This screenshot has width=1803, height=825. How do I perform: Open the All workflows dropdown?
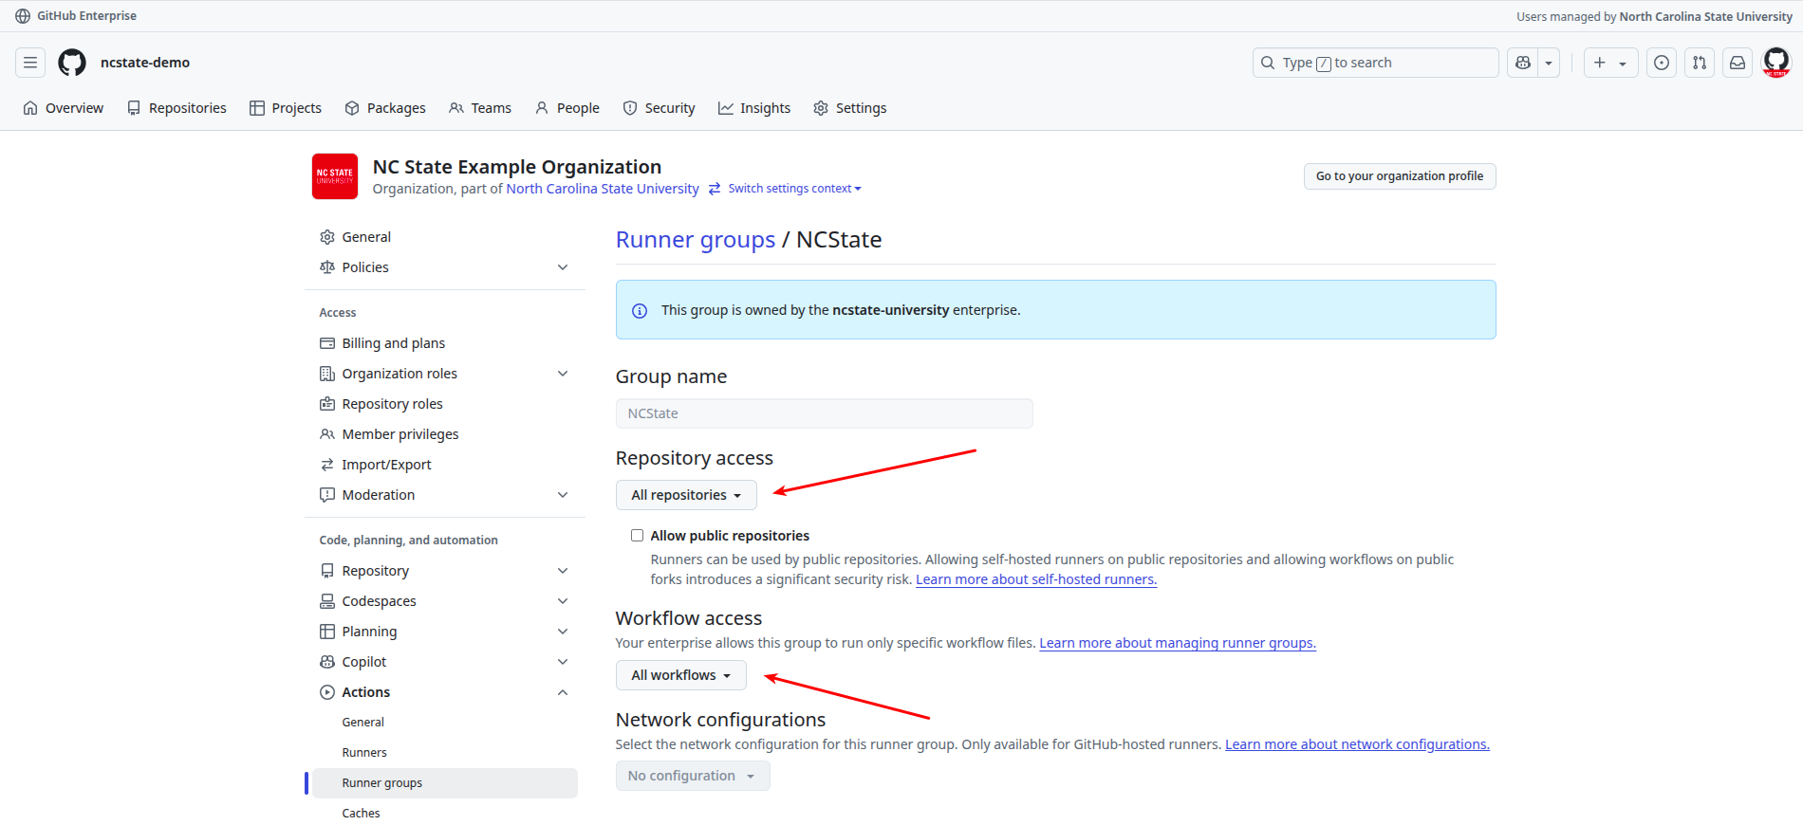click(680, 675)
